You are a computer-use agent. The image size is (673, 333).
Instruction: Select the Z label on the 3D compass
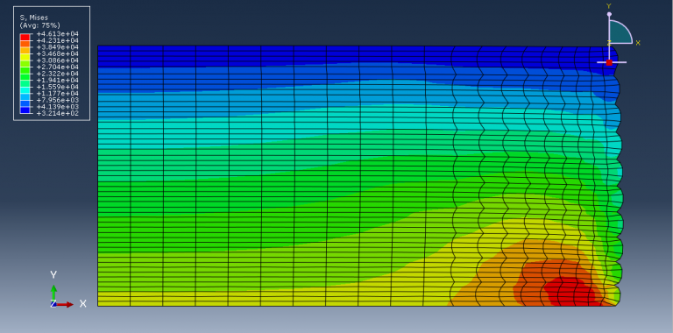click(x=609, y=42)
